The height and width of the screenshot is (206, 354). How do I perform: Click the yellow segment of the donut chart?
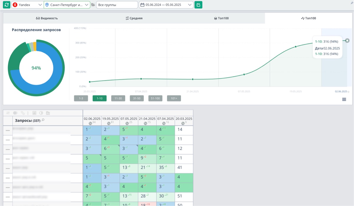35,46
